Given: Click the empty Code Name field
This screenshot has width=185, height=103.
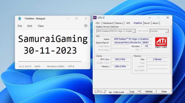Looking at the screenshot, I should tap(120, 46).
